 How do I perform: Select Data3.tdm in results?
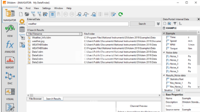coord(37,59)
